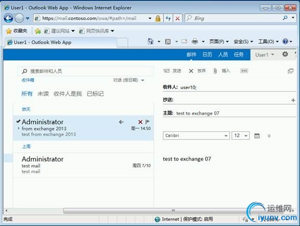Click the refresh page icon
Image resolution: width=300 pixels, height=226 pixels.
[168, 18]
